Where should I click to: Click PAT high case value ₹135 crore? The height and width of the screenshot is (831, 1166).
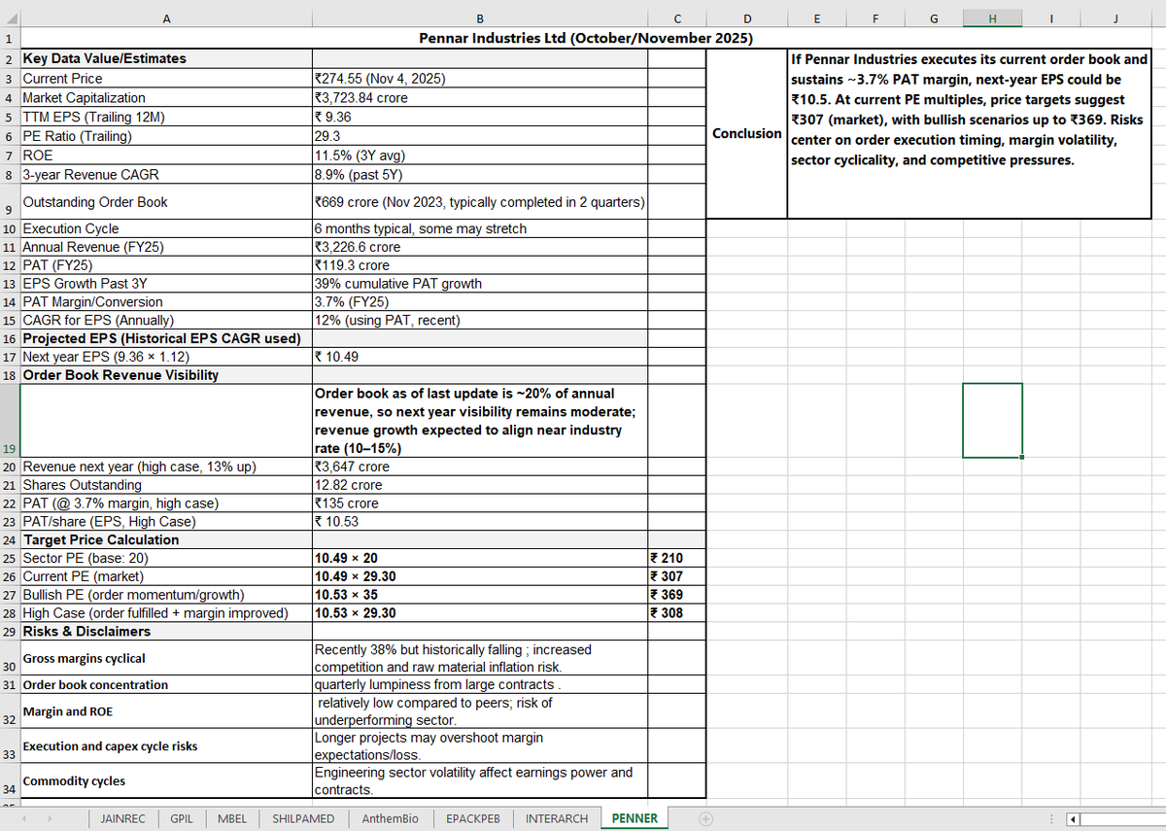[x=480, y=503]
